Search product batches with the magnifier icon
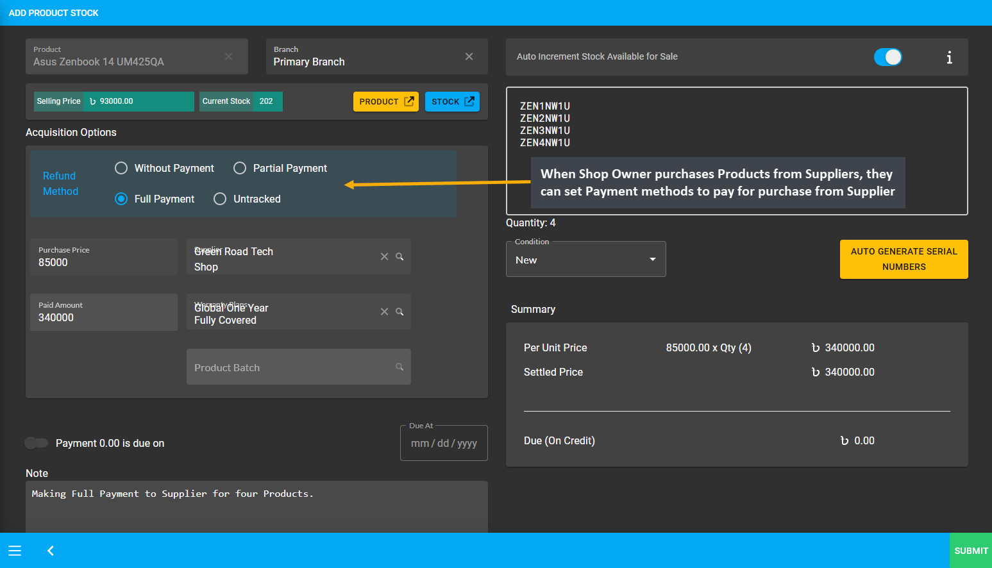The height and width of the screenshot is (568, 992). [x=399, y=367]
